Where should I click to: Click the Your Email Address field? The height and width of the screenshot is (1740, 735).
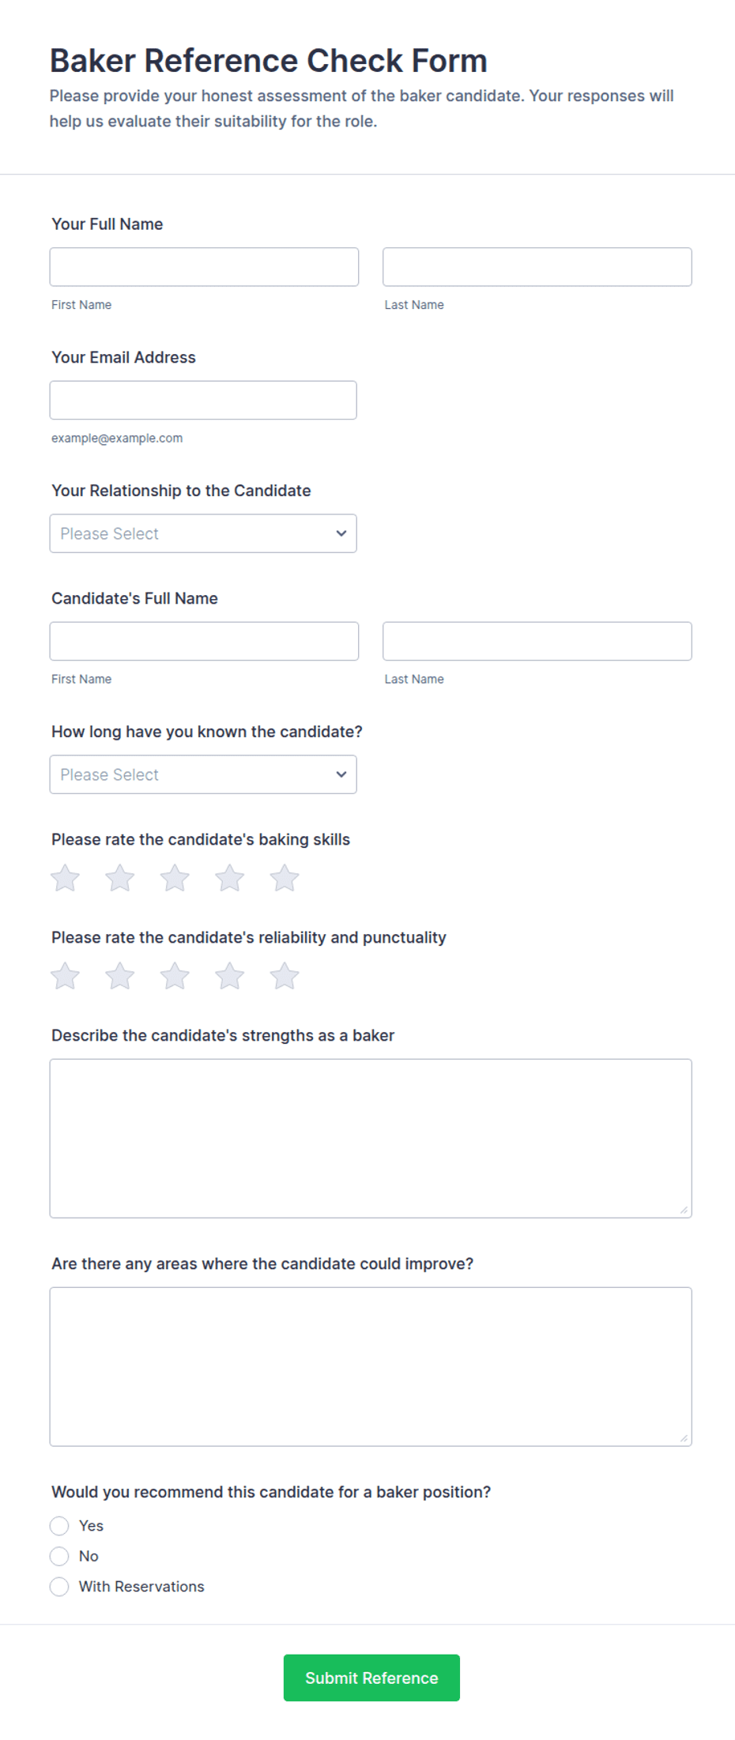tap(203, 400)
